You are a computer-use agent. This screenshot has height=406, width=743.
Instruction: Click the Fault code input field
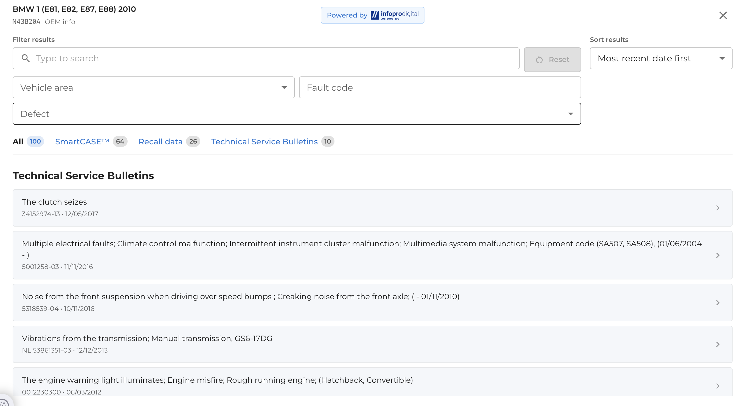(x=440, y=88)
